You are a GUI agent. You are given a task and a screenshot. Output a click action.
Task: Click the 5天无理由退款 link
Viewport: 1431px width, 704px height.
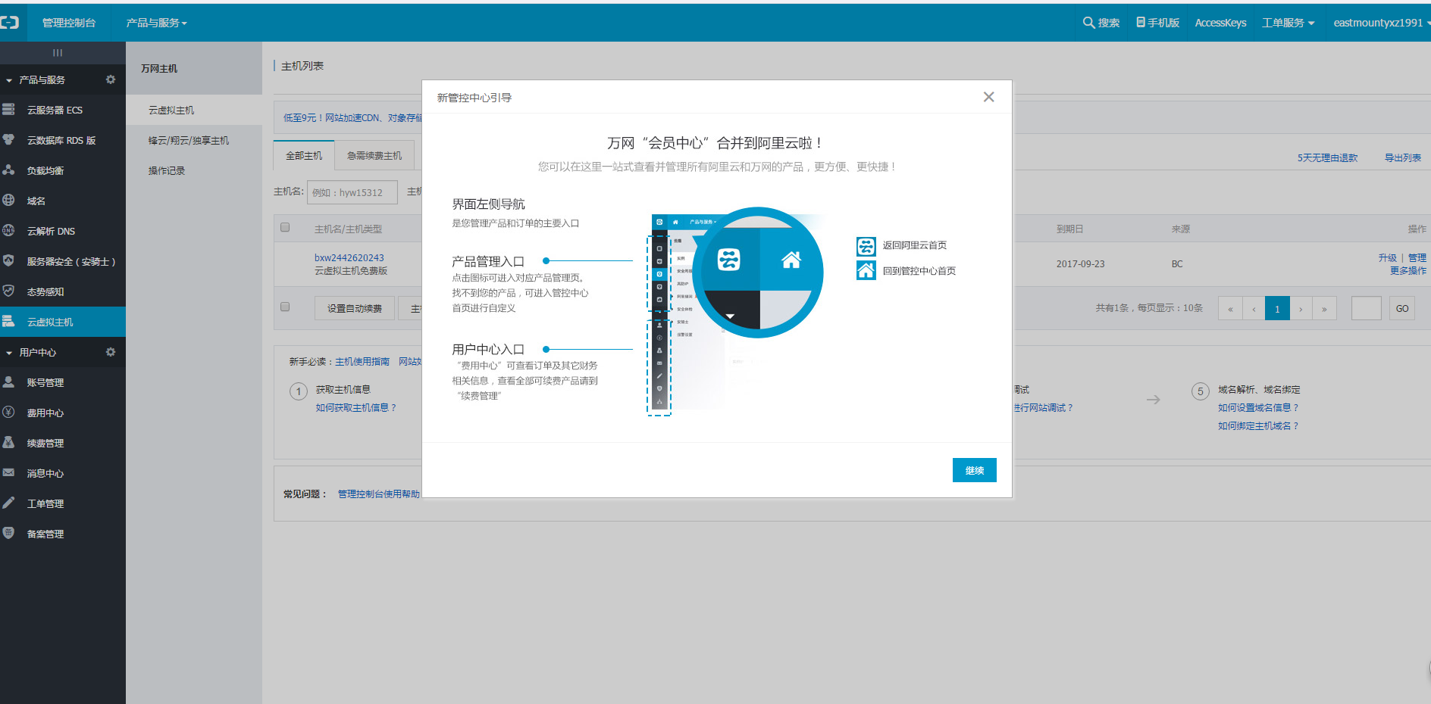[1327, 158]
